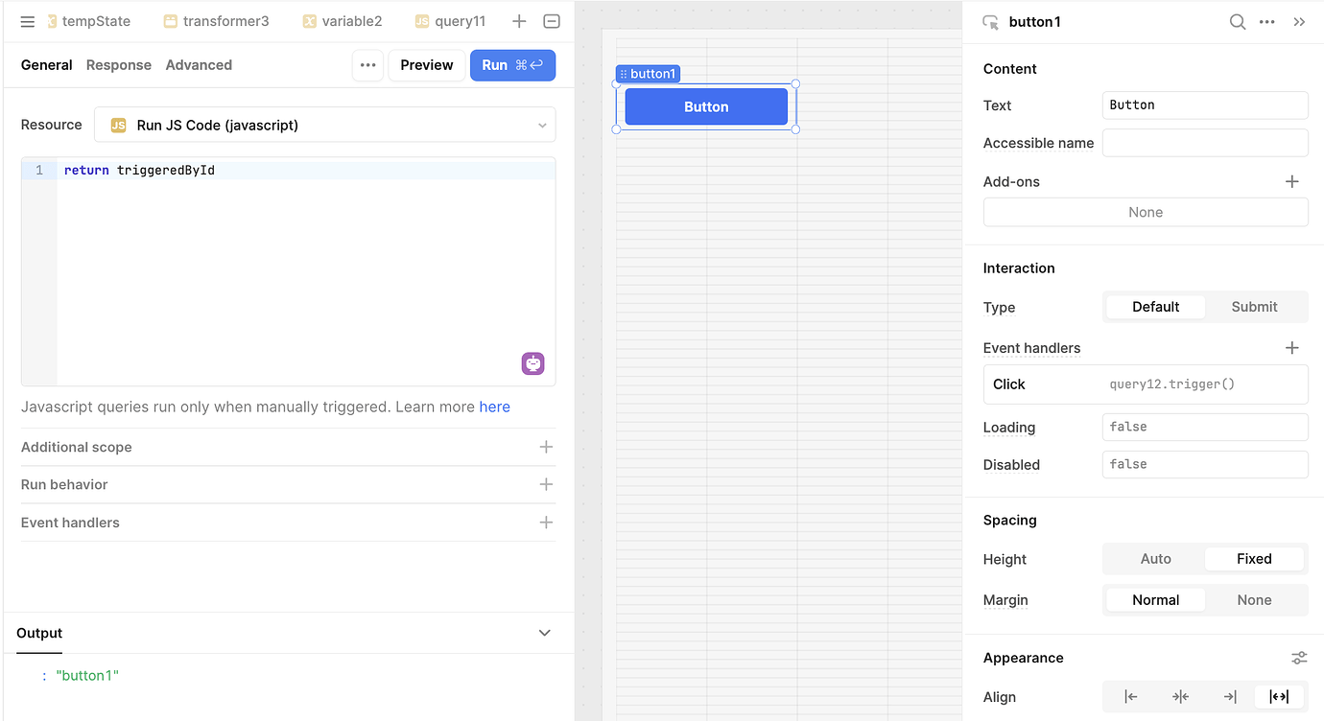Viewport: 1324px width, 721px height.
Task: Edit the button Text field
Action: (1205, 105)
